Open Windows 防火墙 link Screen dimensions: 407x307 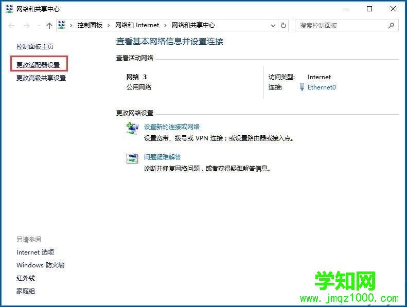coord(40,265)
